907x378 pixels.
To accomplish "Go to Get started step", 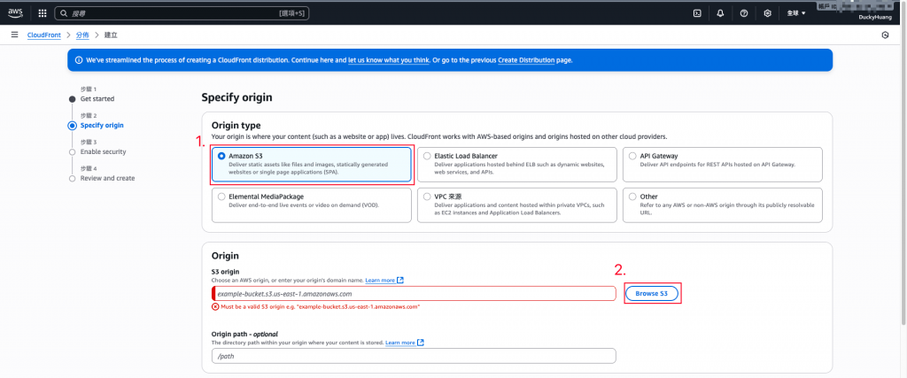I will pyautogui.click(x=97, y=99).
